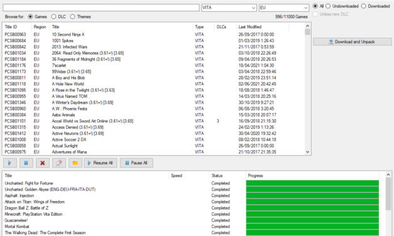Select the Downloaded filter radio button
This screenshot has height=236, width=394.
click(364, 6)
